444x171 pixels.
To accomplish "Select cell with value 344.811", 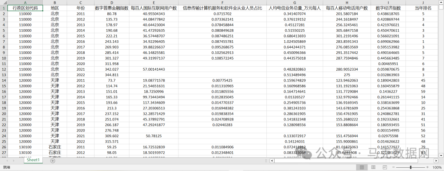I will click(x=111, y=75).
